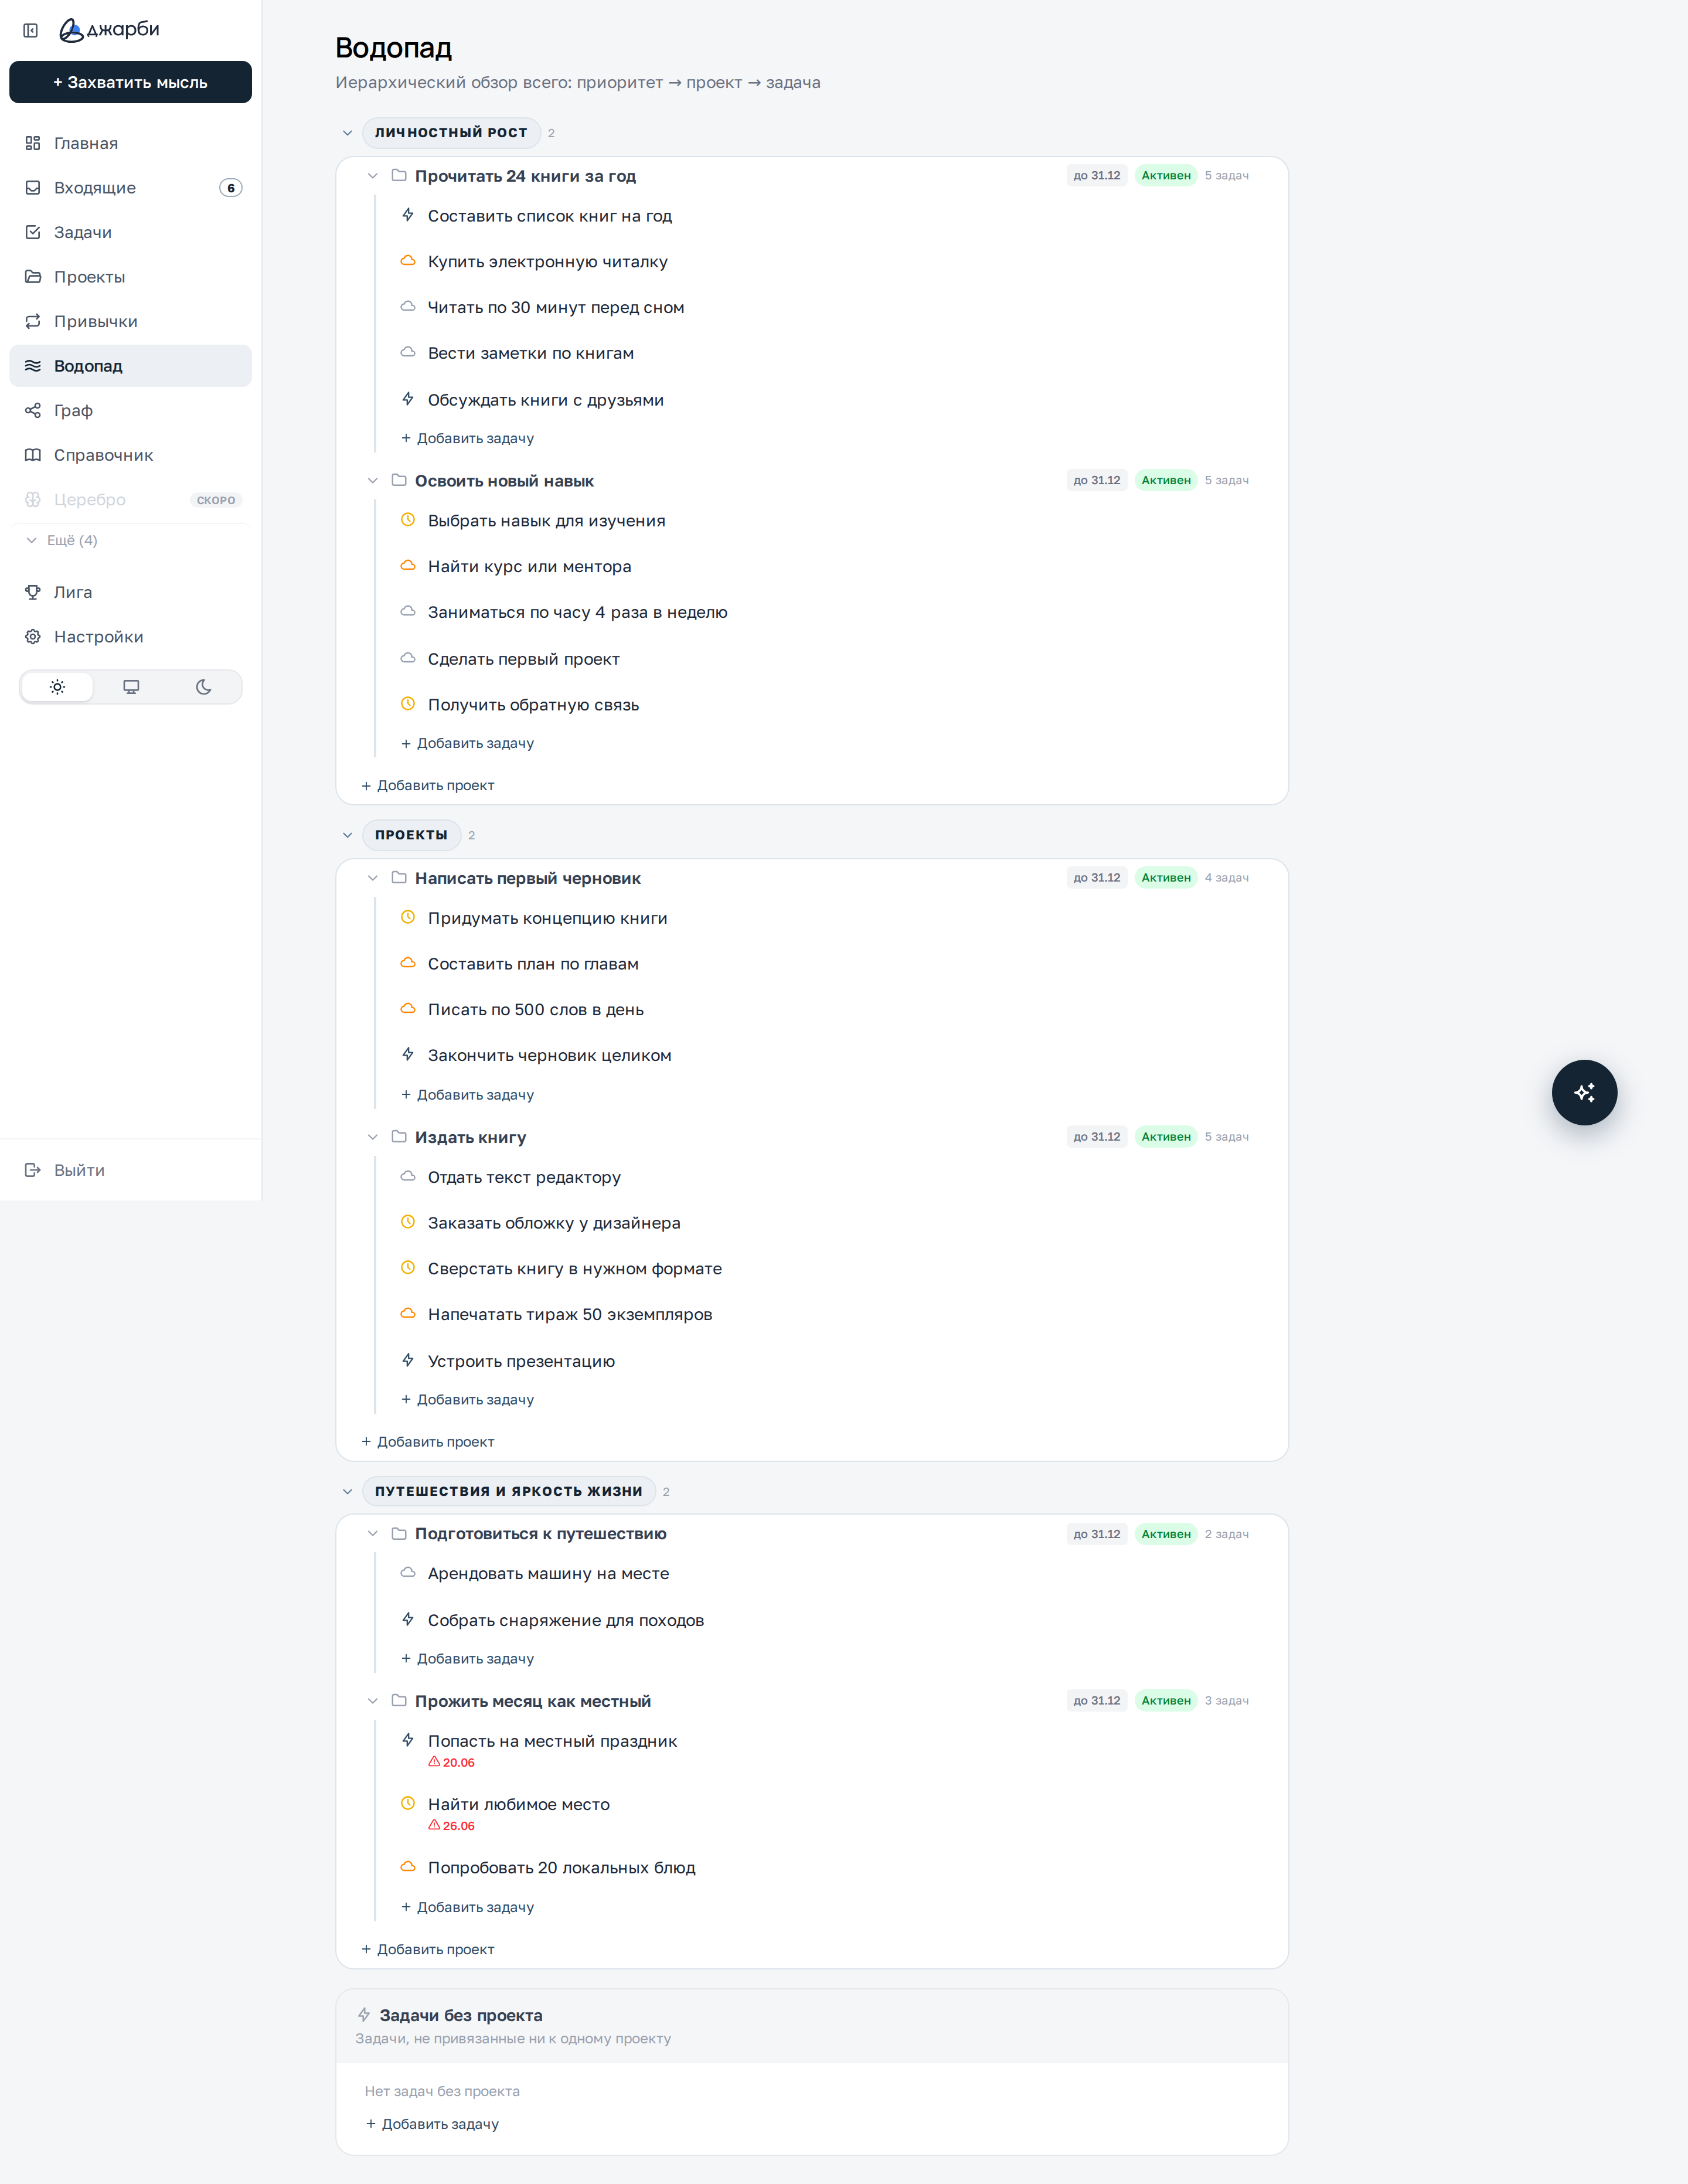Screen dimensions: 1688x2184
Task: Open Настройки in the sidebar
Action: (130, 637)
